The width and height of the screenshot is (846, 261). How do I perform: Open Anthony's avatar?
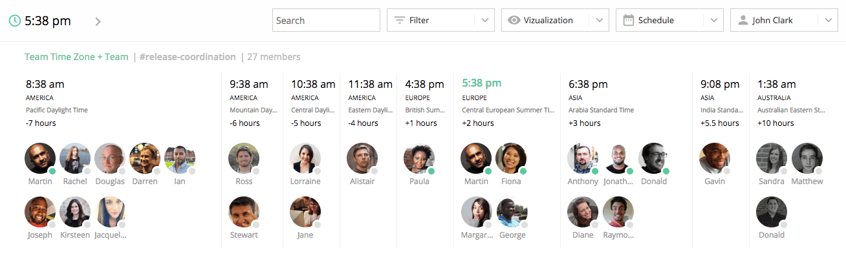[x=583, y=159]
